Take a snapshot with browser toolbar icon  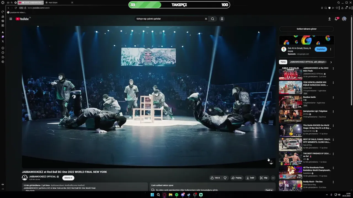pos(326,8)
